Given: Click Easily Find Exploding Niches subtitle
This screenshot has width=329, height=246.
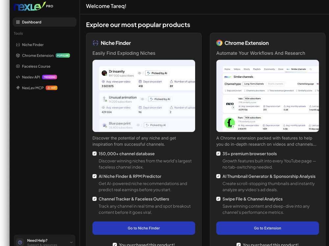Looking at the screenshot, I should (124, 53).
